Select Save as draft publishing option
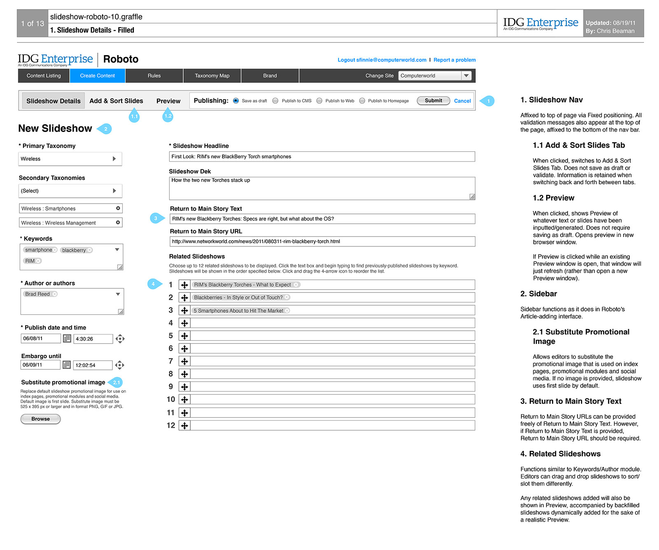This screenshot has height=550, width=659. [236, 101]
